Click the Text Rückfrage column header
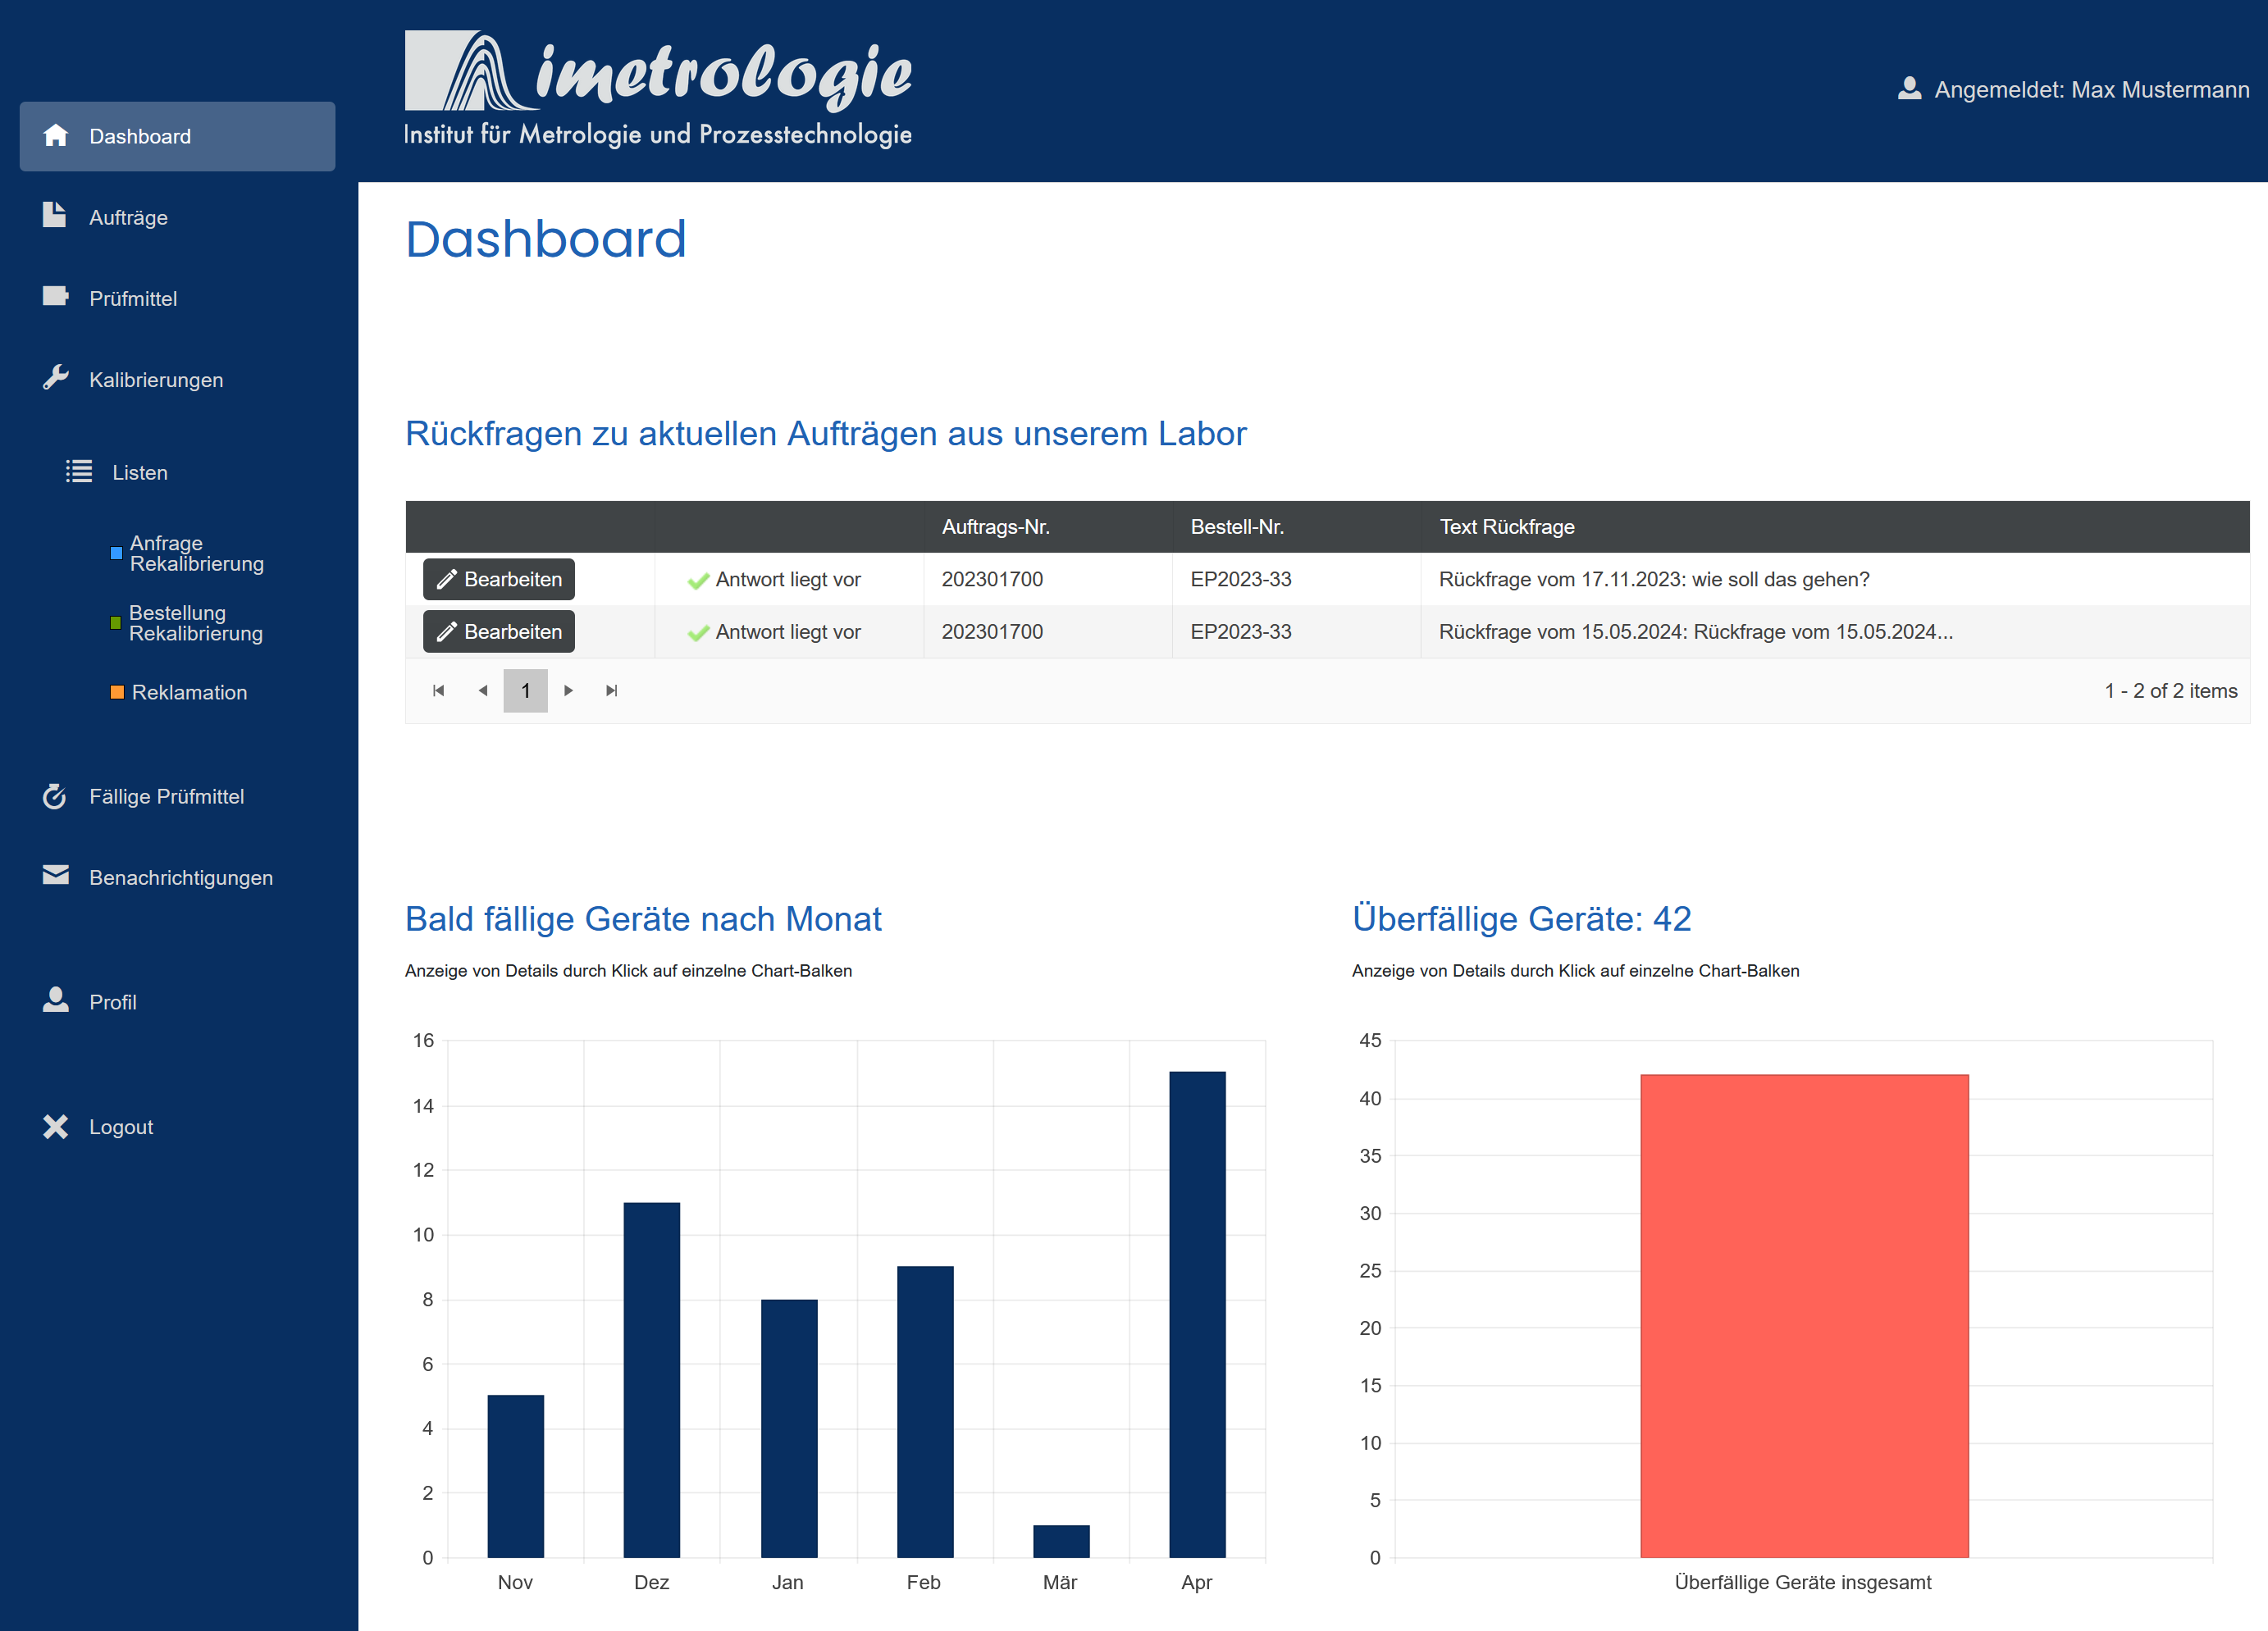This screenshot has height=1631, width=2268. pos(1834,527)
